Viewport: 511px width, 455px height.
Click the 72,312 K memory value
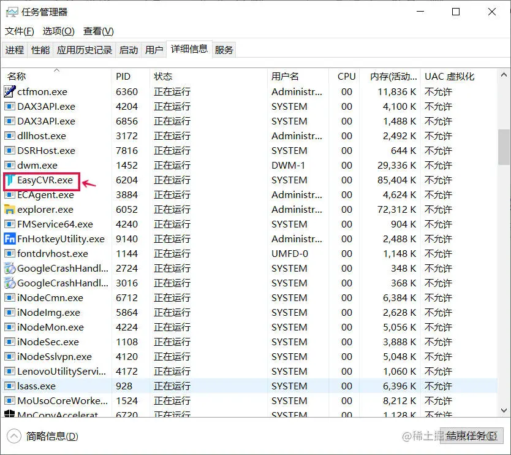[396, 209]
